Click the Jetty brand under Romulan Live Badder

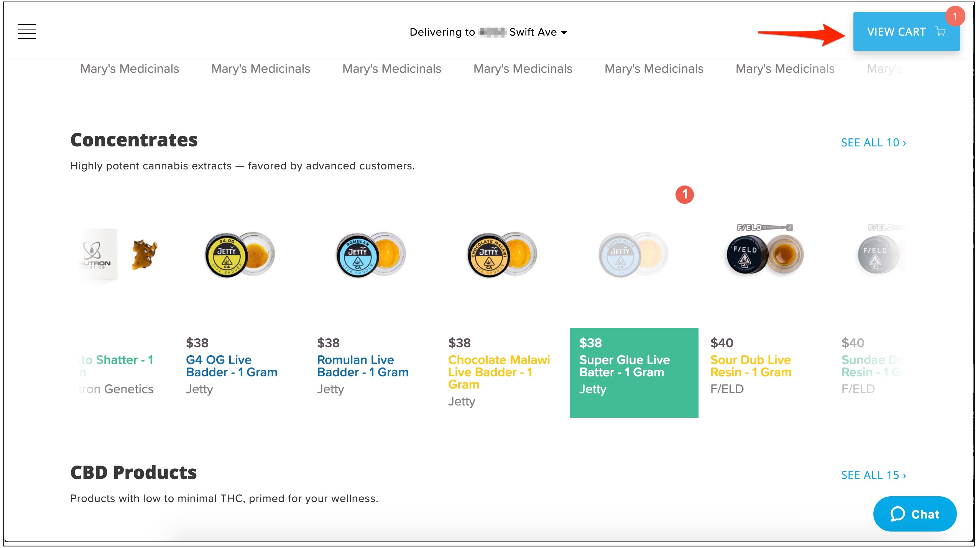click(x=330, y=389)
